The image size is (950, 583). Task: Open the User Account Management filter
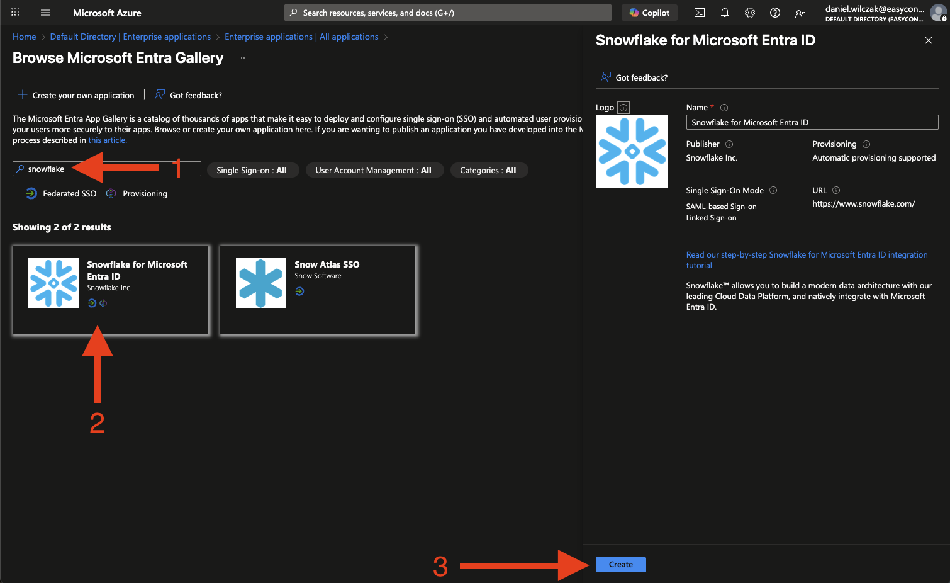(374, 171)
